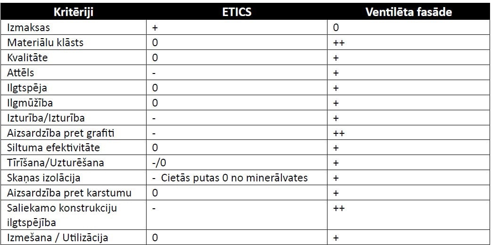Click the Tīrīšana/Uzturēšana criterion cell
This screenshot has height=245, width=491.
(x=56, y=163)
